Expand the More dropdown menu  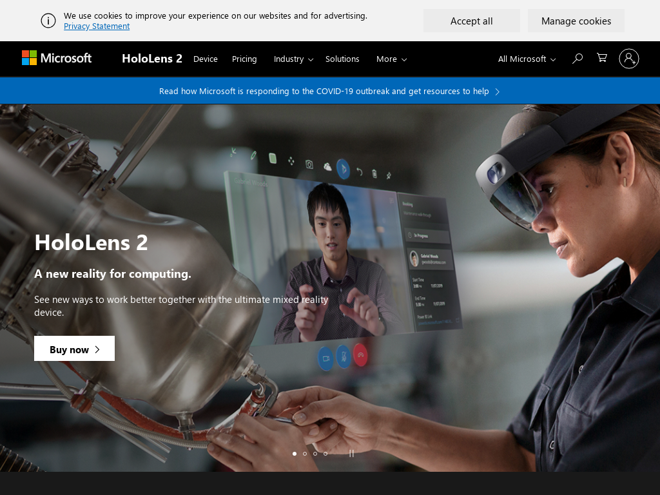pos(391,59)
